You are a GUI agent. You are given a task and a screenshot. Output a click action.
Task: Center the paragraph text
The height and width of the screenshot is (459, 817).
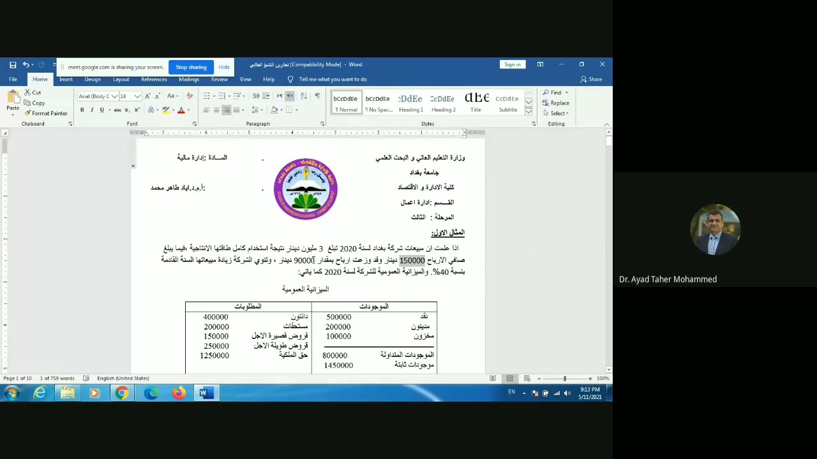(x=216, y=110)
